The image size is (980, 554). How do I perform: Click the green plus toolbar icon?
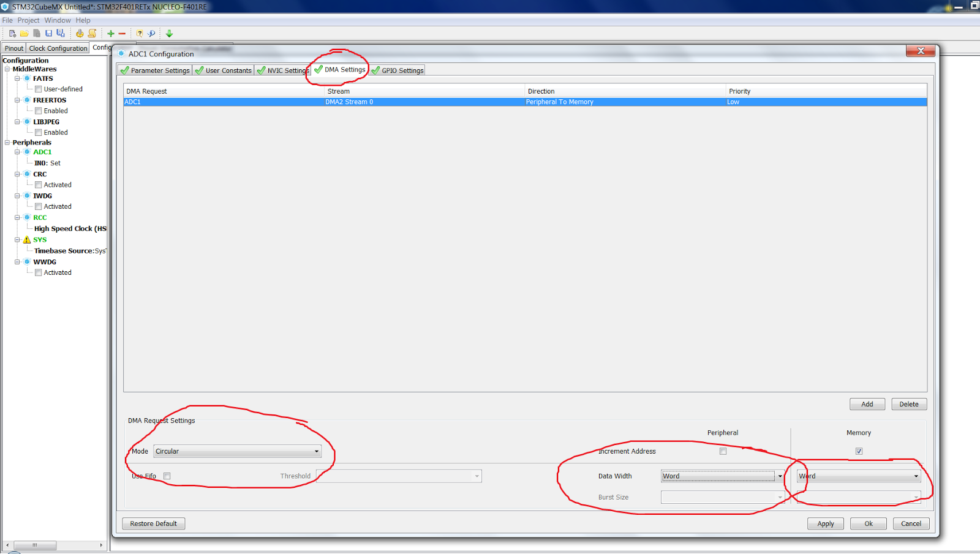[111, 34]
